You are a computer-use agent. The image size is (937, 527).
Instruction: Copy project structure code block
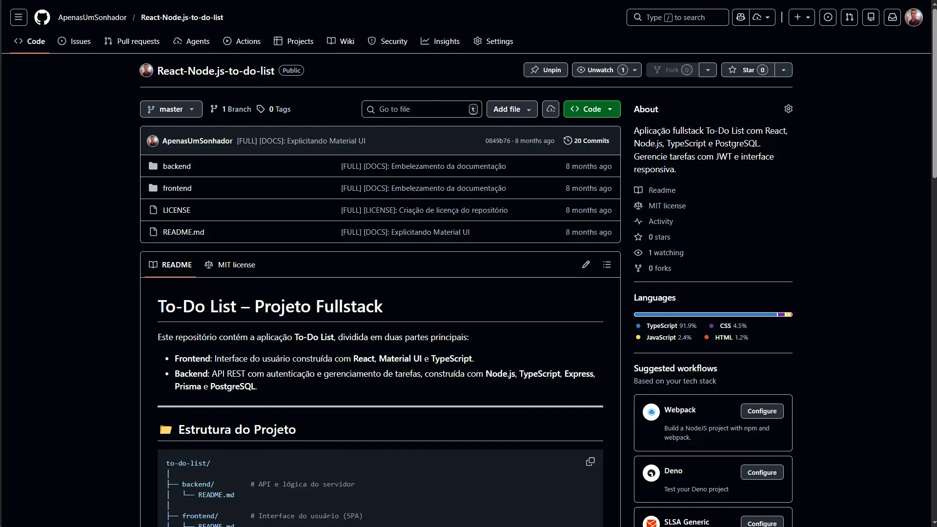pos(590,462)
